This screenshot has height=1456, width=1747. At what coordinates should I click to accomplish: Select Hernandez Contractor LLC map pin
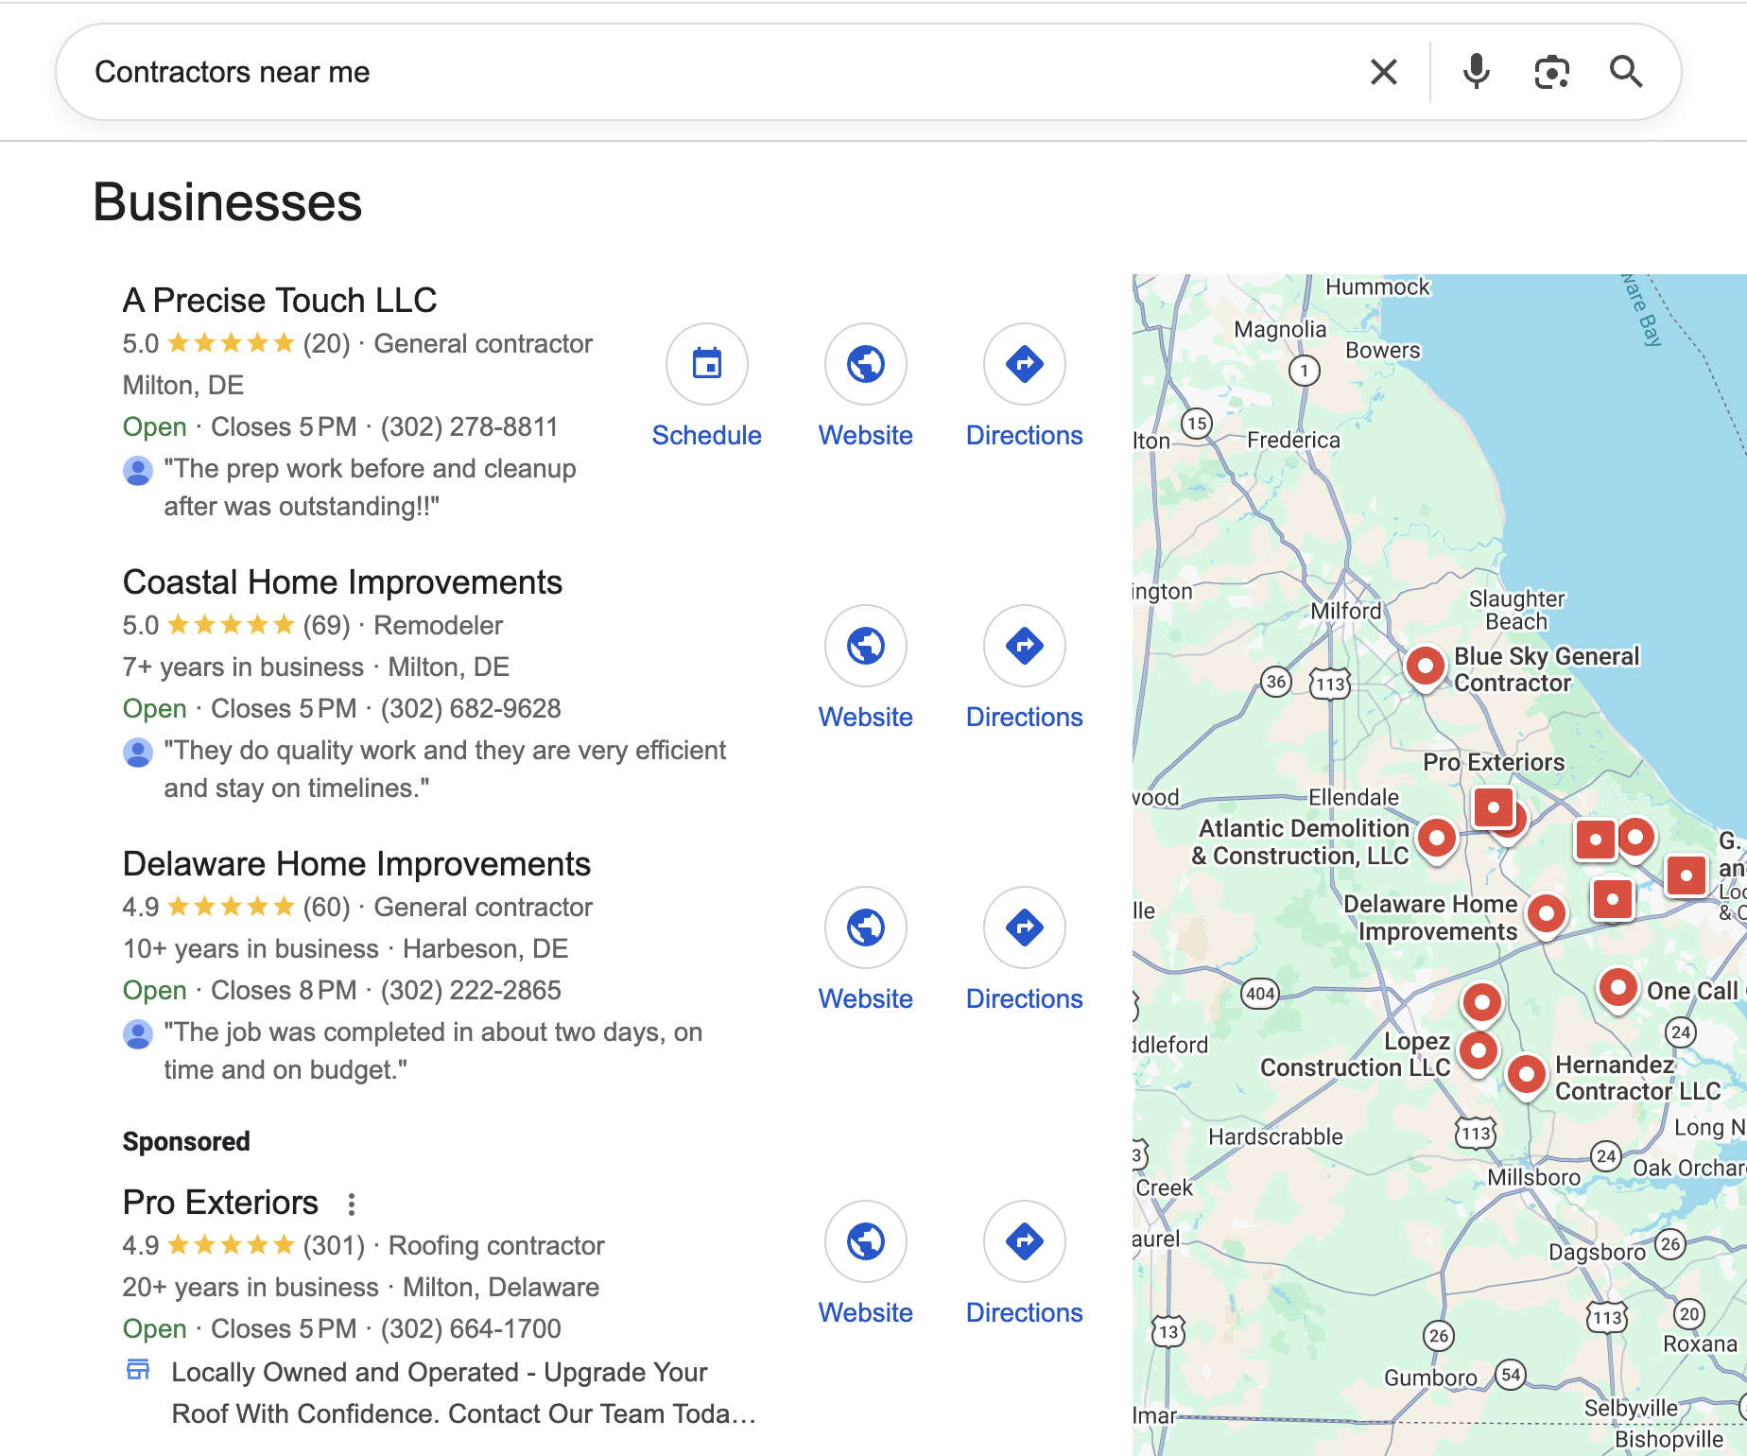point(1526,1076)
